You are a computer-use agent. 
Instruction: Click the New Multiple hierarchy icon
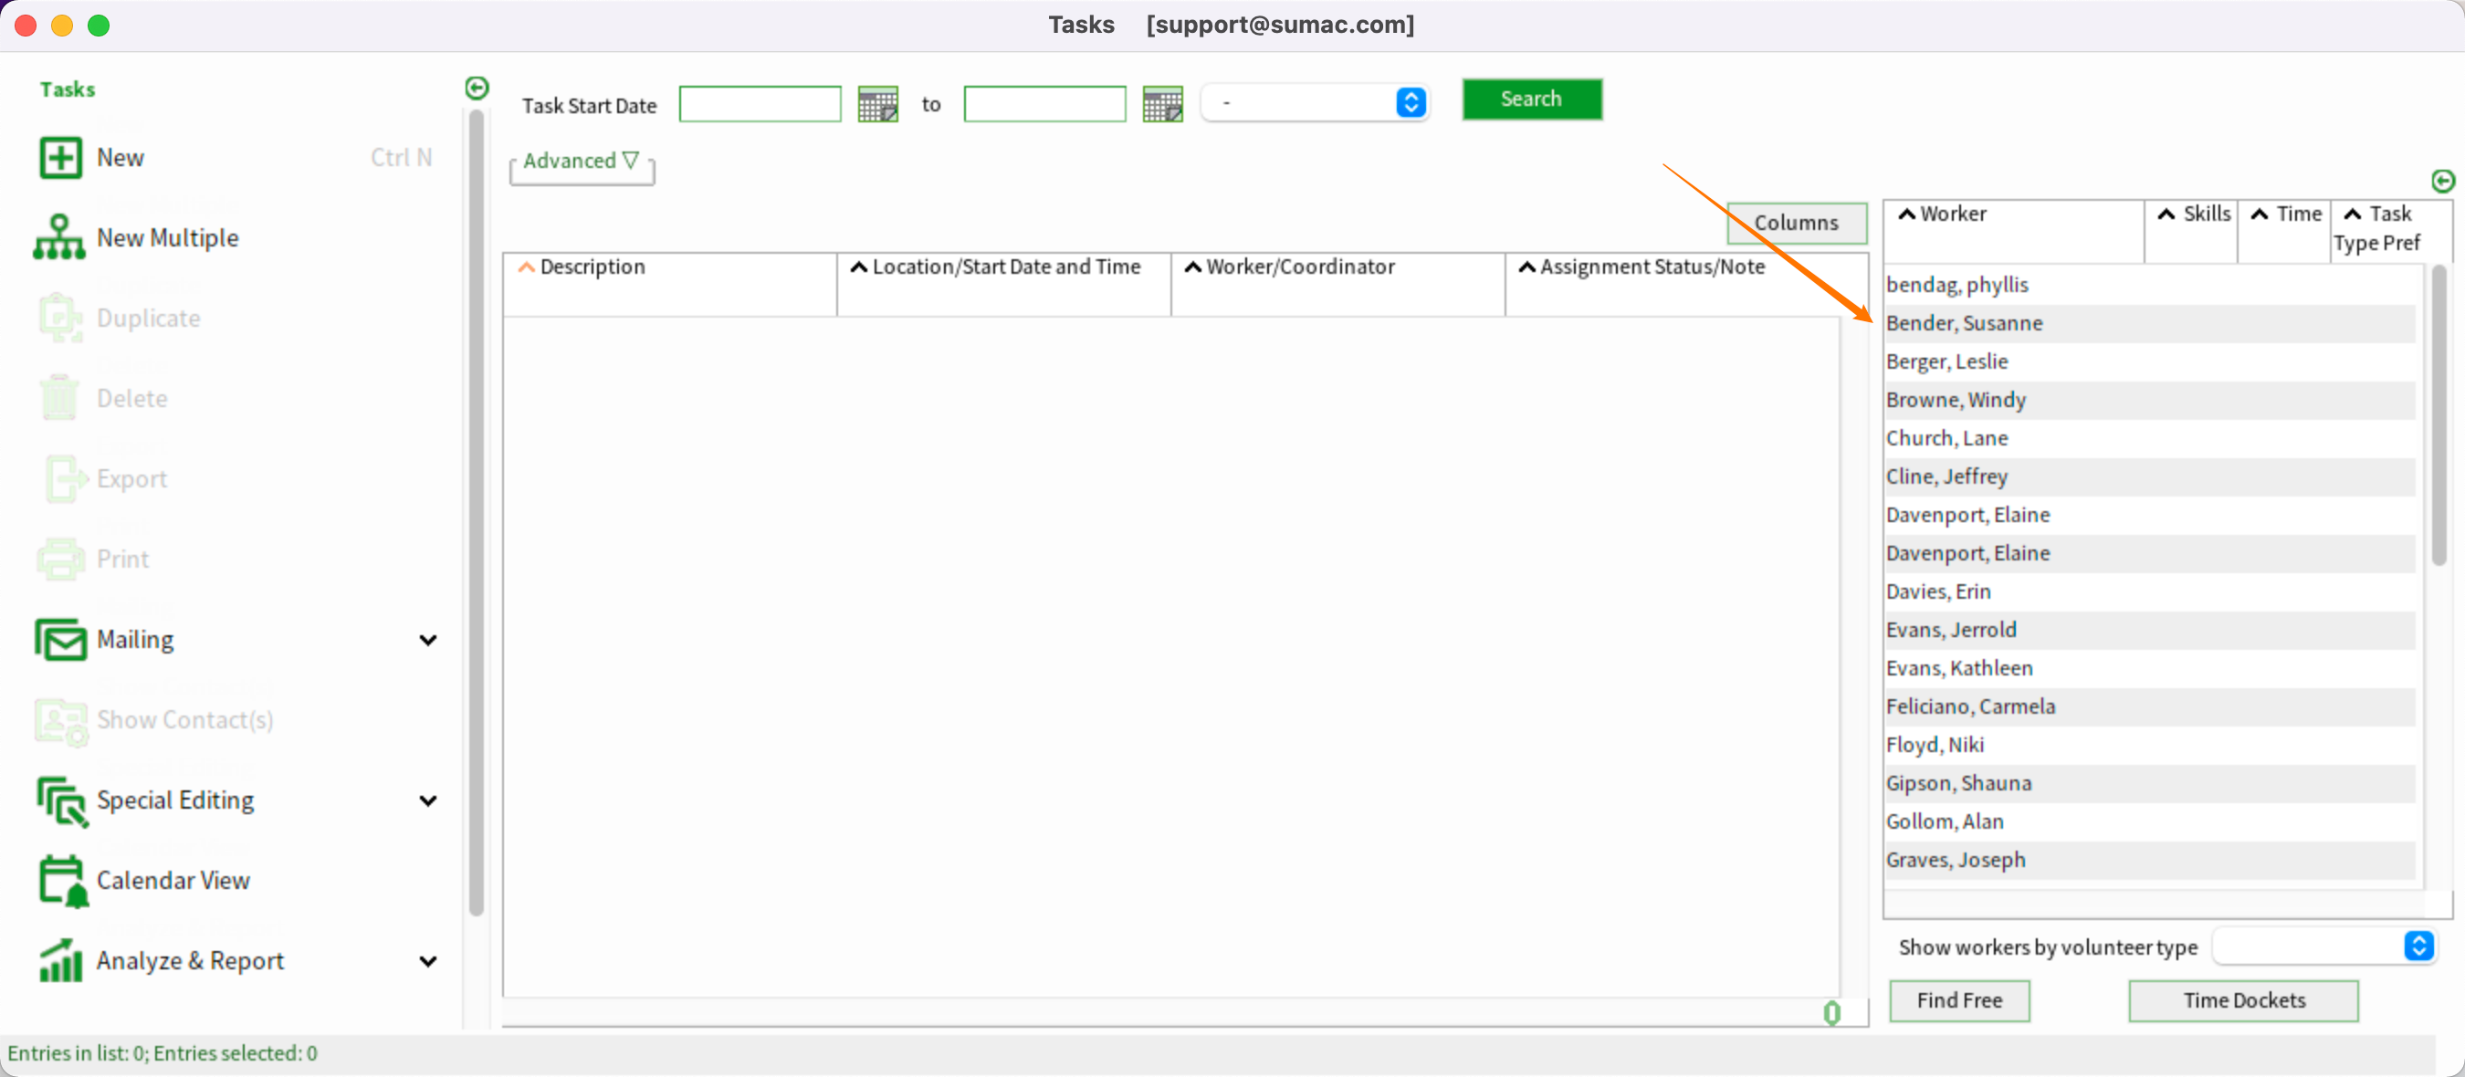pyautogui.click(x=59, y=237)
